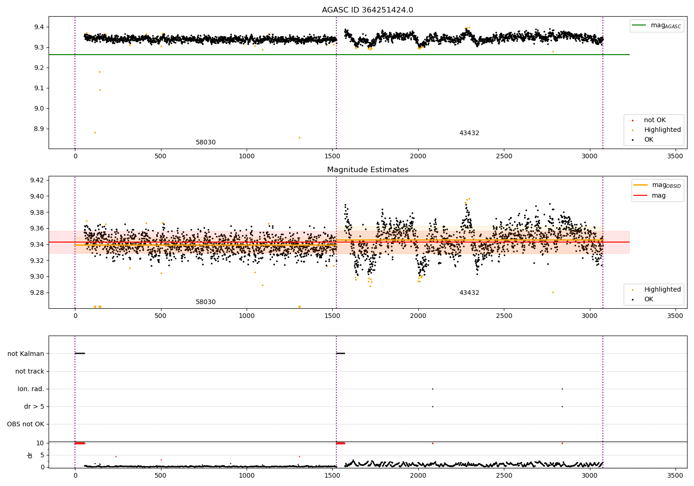
Task: Click the rotated 'dr' y-axis label
Action: [30, 455]
